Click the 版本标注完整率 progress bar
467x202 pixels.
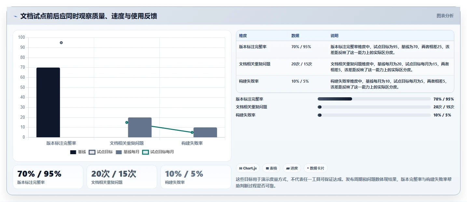click(374, 99)
